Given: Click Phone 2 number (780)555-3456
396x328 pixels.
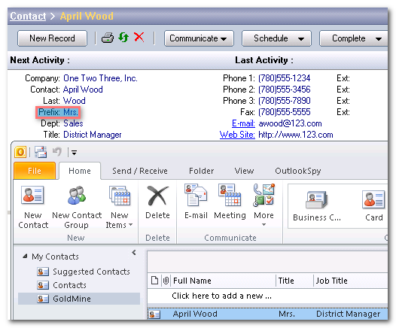Looking at the screenshot, I should pos(284,90).
